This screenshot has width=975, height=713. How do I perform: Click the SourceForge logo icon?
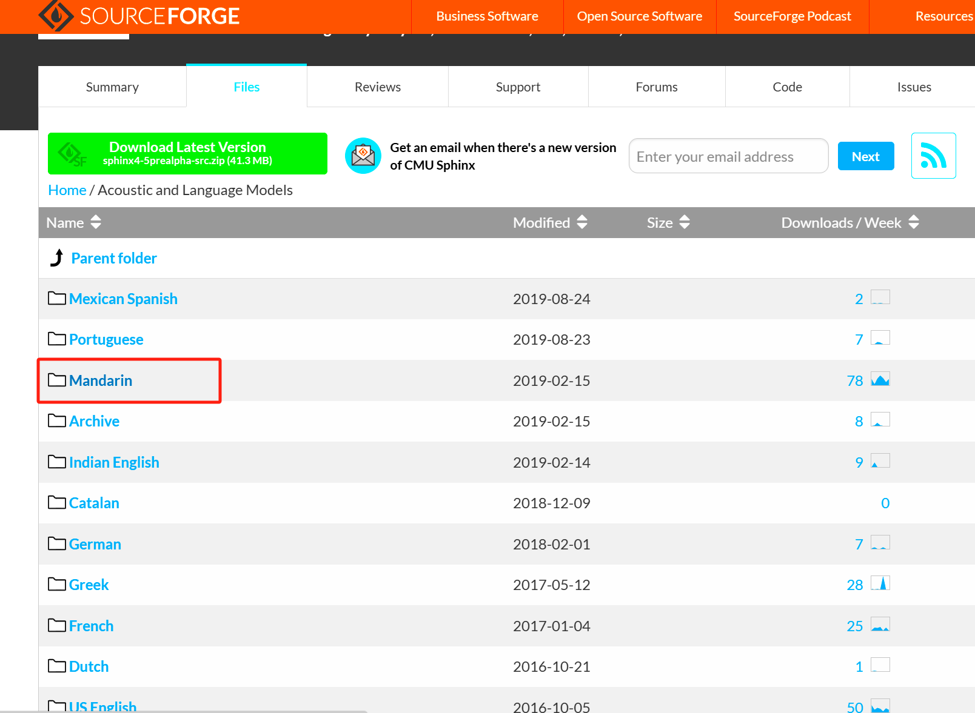(x=56, y=15)
